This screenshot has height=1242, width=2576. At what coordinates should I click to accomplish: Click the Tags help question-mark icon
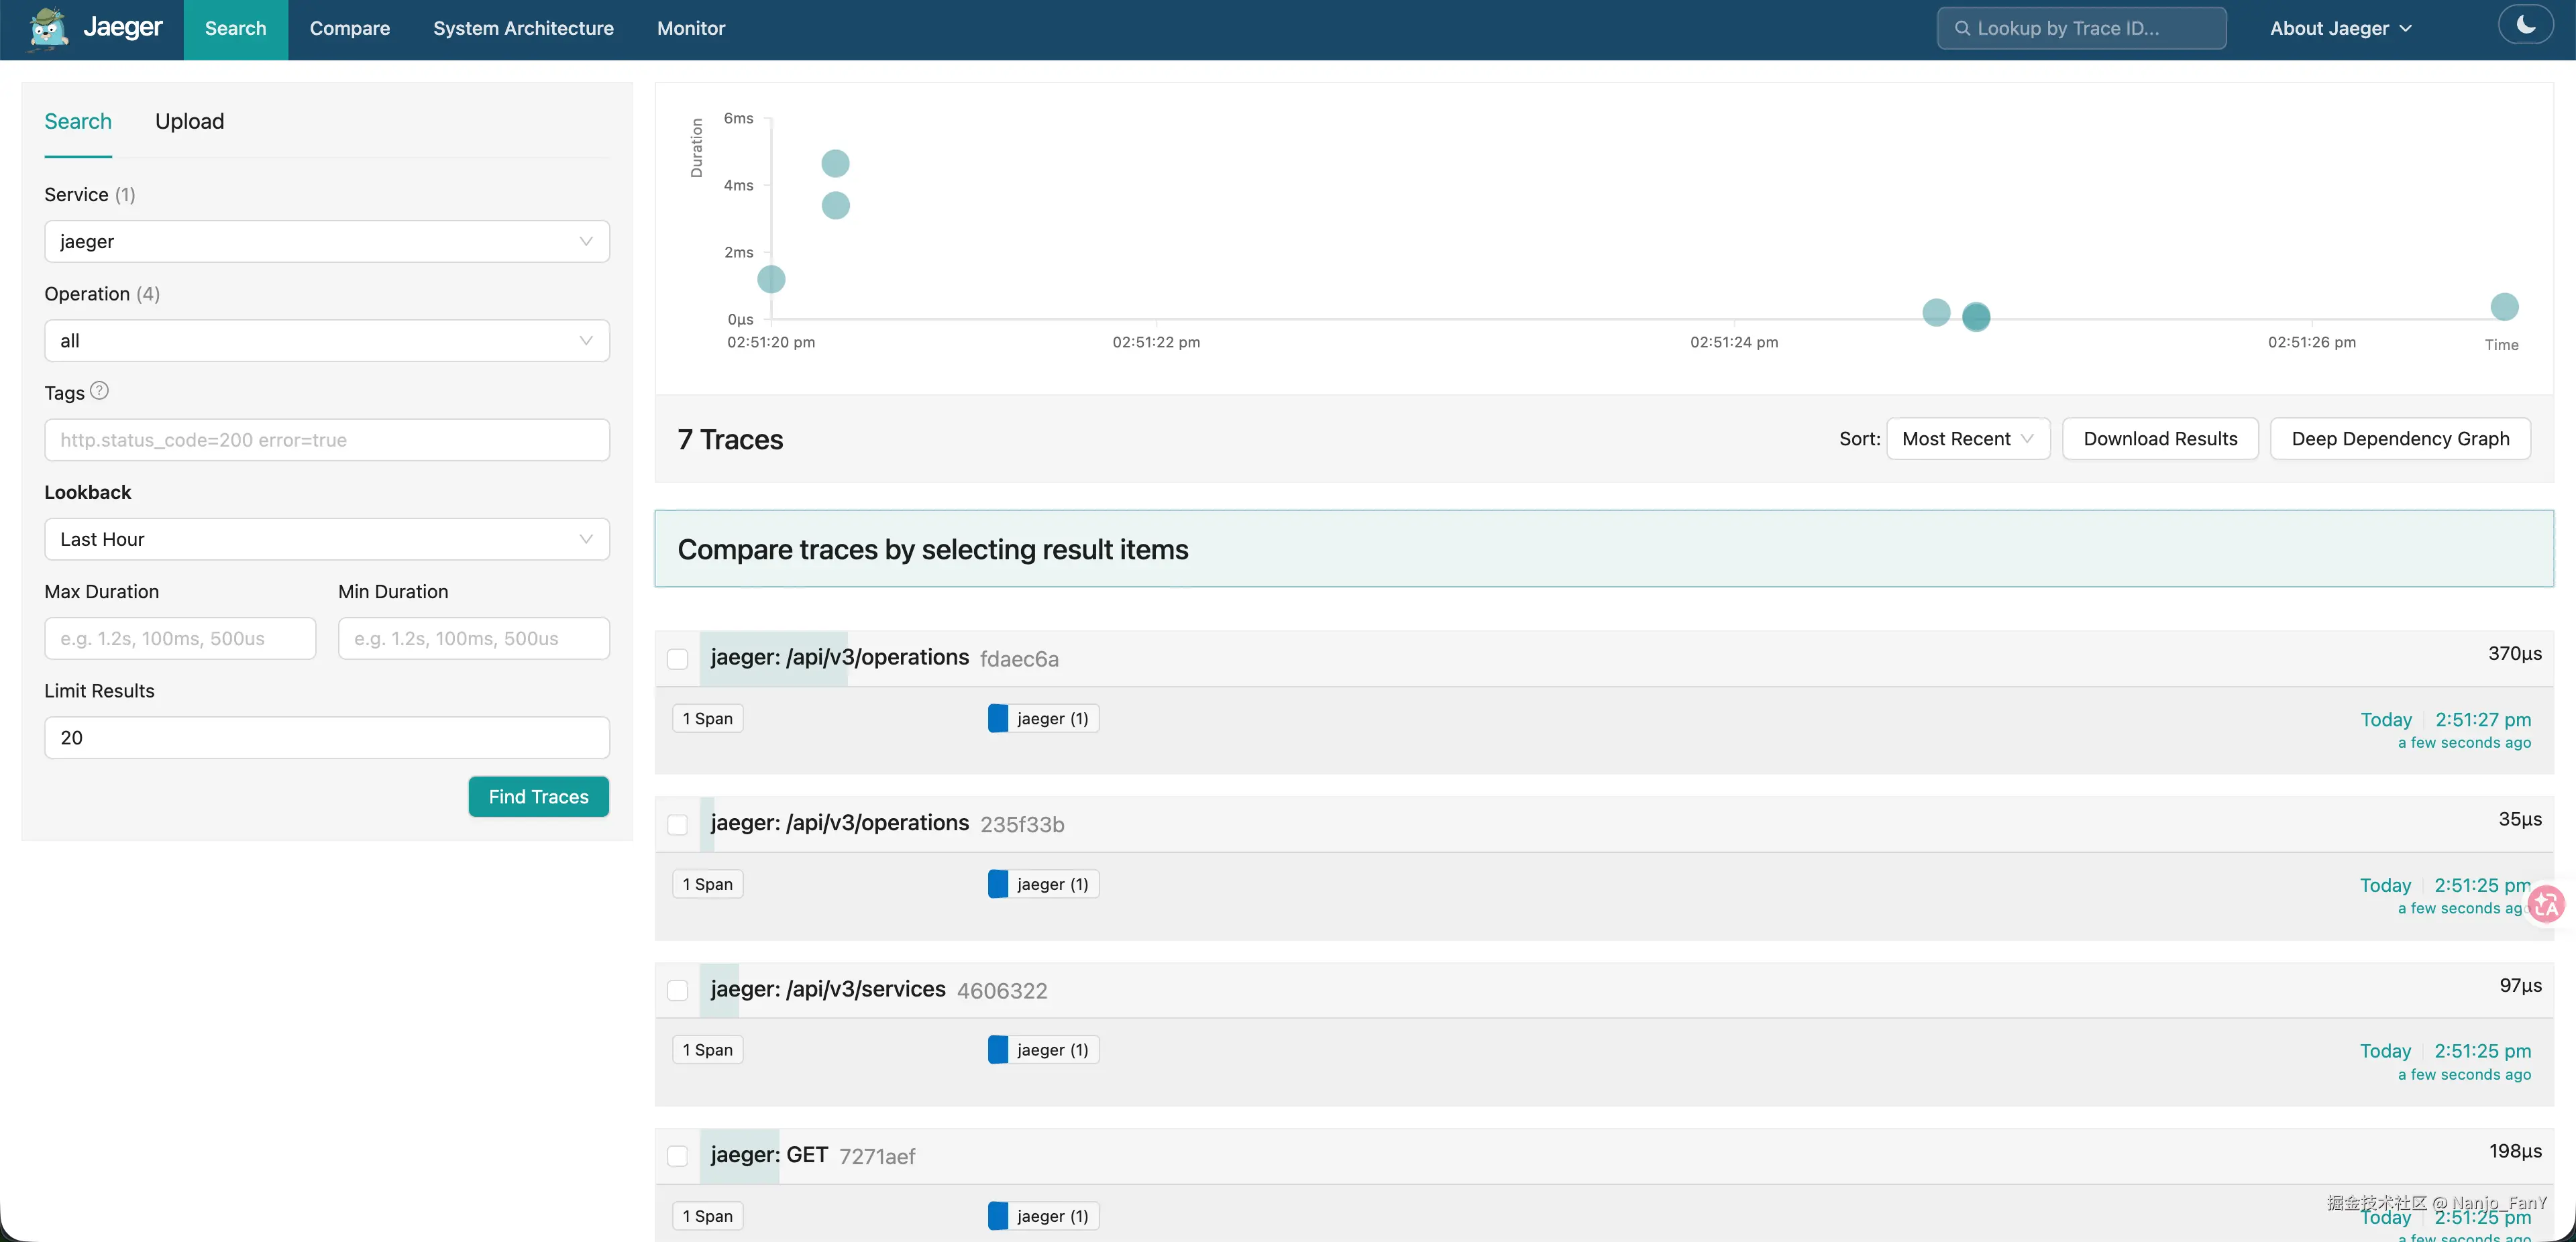coord(99,391)
